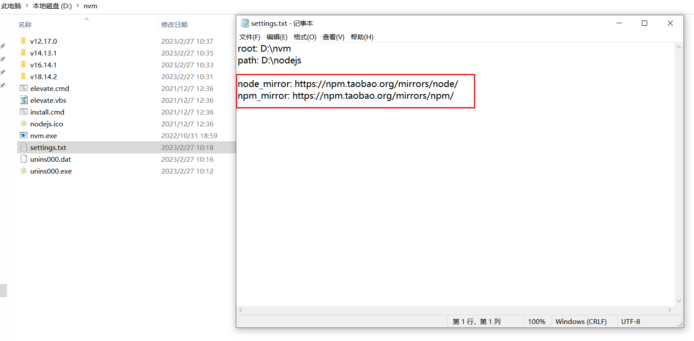This screenshot has width=694, height=341.
Task: Select folder name v18.14.2 in list
Action: (43, 77)
